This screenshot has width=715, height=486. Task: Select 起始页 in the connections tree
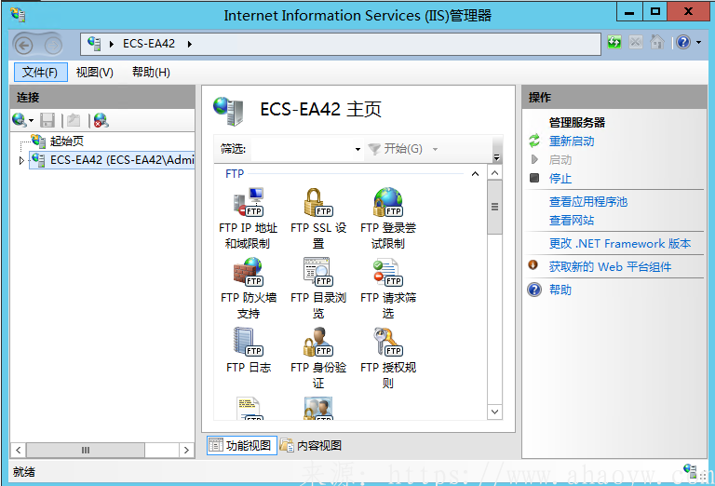66,142
